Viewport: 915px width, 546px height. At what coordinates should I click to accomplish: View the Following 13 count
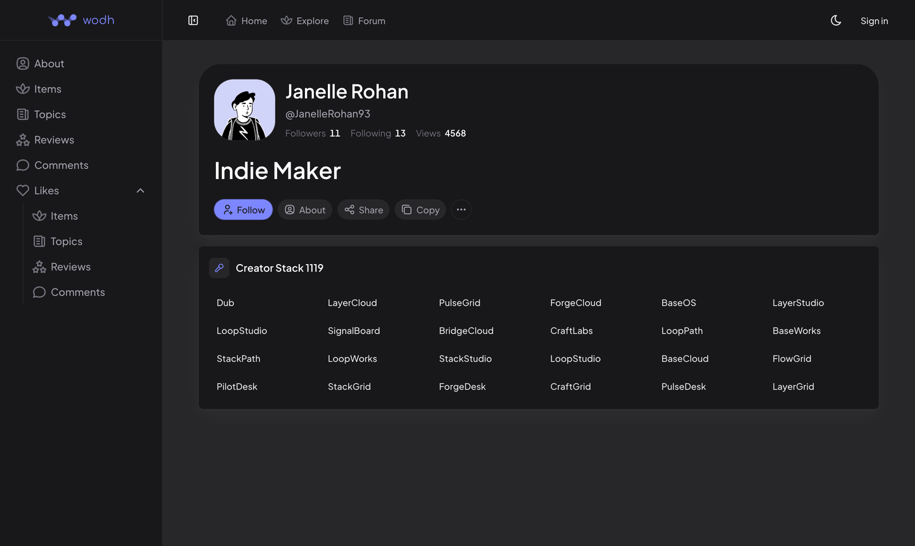(x=378, y=133)
